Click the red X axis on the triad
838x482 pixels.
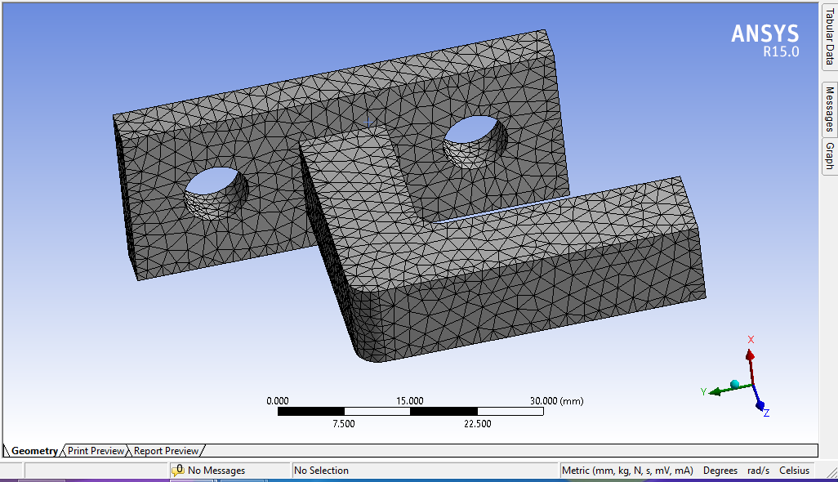[x=751, y=355]
